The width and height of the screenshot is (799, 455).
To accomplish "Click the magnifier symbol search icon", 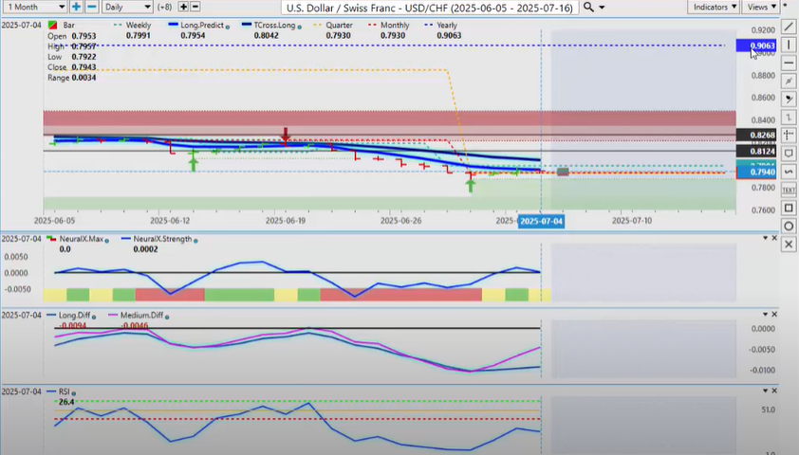I will (589, 7).
